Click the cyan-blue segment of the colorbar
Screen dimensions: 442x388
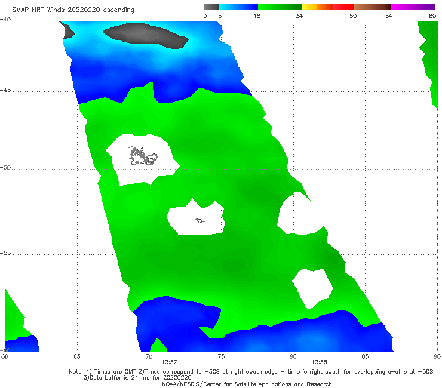(x=238, y=7)
